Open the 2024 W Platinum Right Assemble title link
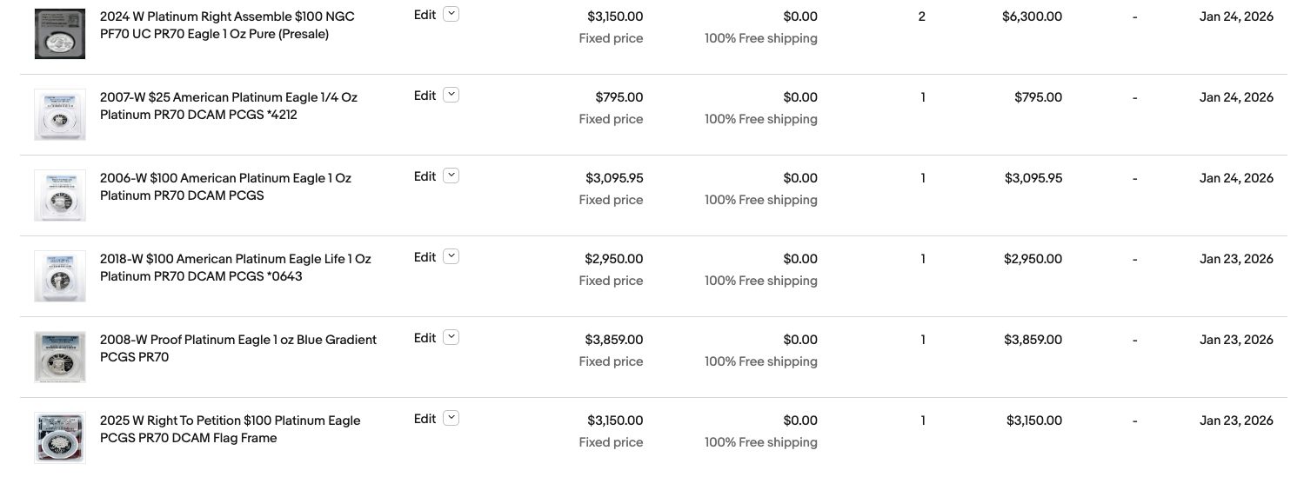1304x477 pixels. point(227,25)
